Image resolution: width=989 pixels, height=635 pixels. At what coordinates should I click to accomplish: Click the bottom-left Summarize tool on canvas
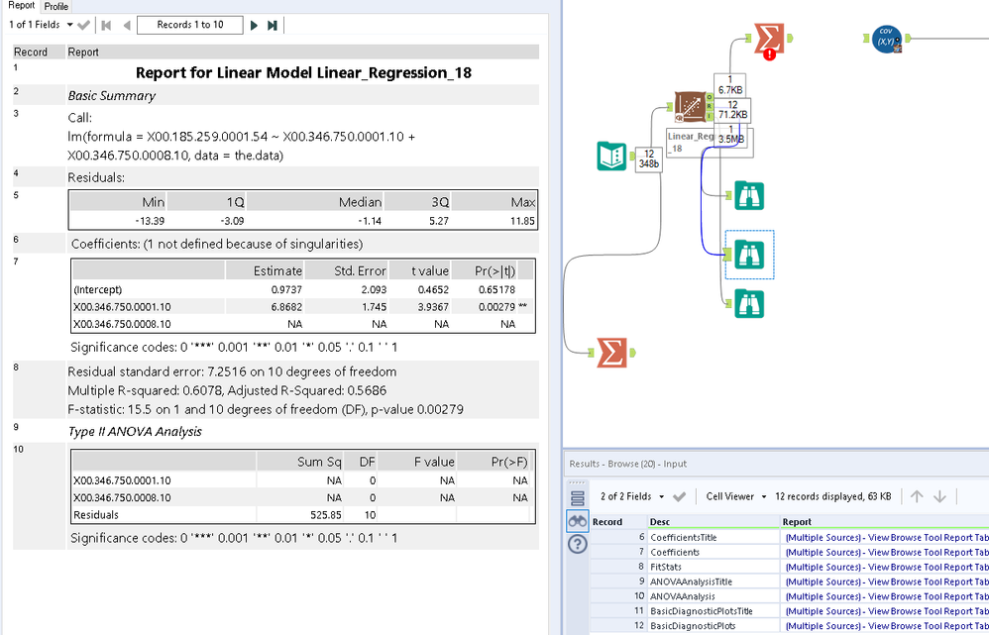coord(610,351)
